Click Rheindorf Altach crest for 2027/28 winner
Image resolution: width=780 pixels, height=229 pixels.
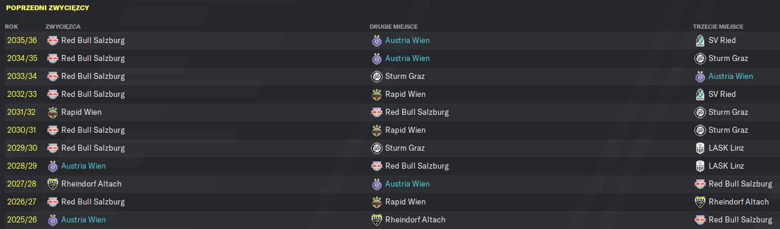pyautogui.click(x=53, y=184)
